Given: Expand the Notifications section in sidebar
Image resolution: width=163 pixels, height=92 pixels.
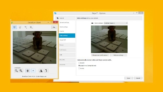Looking at the screenshot, I should tap(67, 50).
